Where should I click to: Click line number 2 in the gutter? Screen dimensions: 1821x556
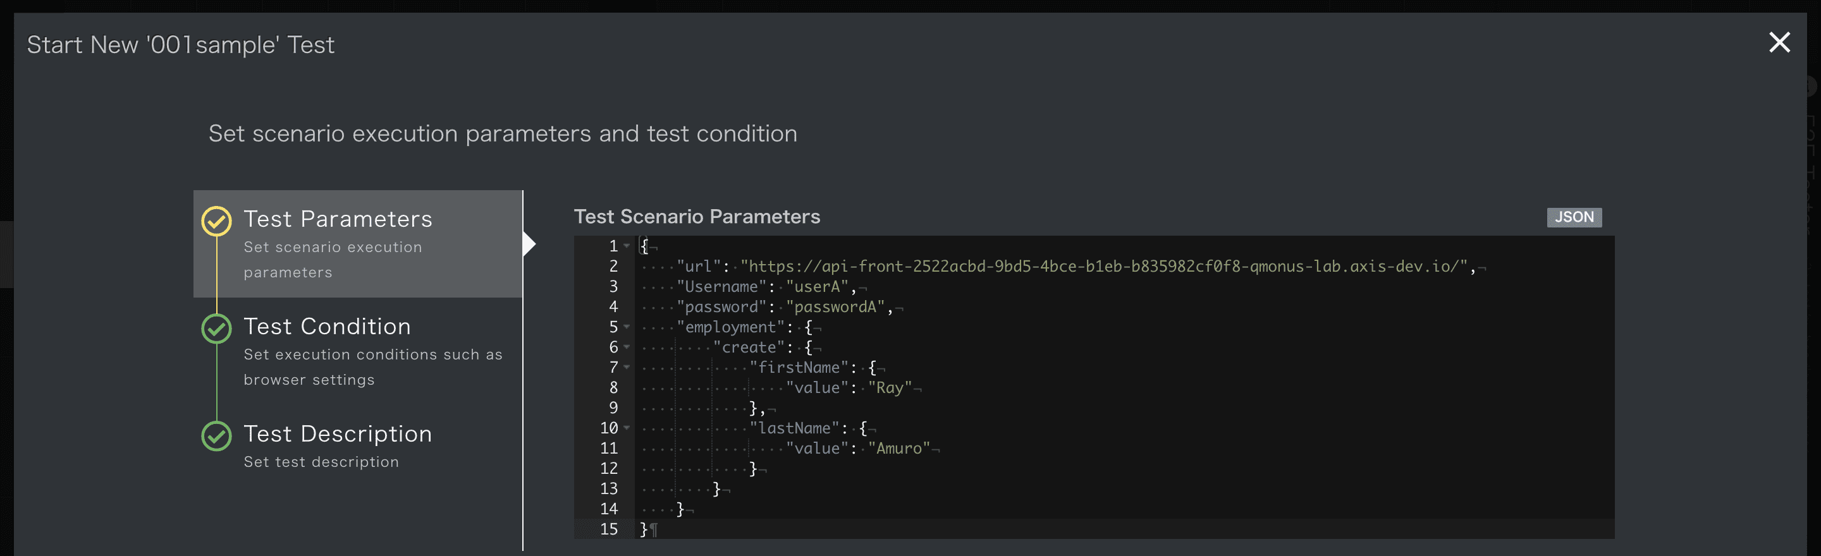pyautogui.click(x=613, y=267)
